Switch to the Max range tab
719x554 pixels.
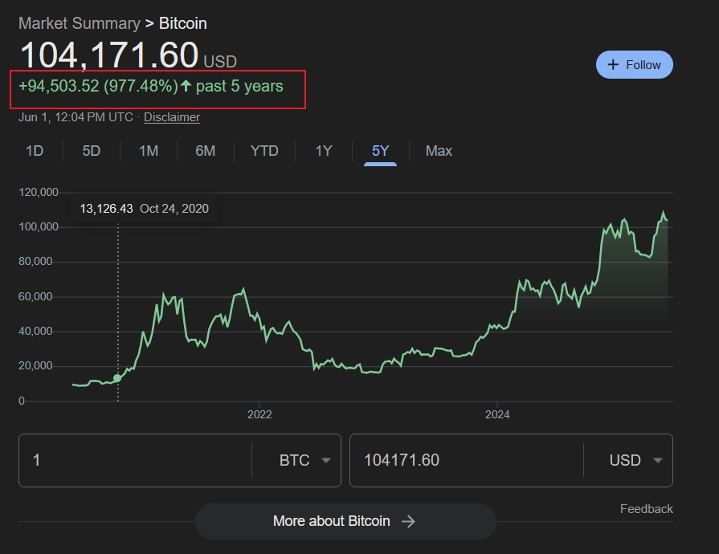pyautogui.click(x=439, y=151)
